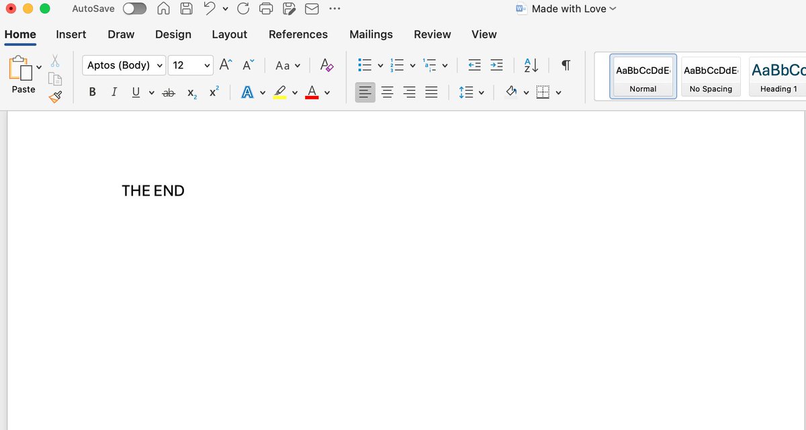806x430 pixels.
Task: Click the paragraph shading paint bucket
Action: (511, 91)
